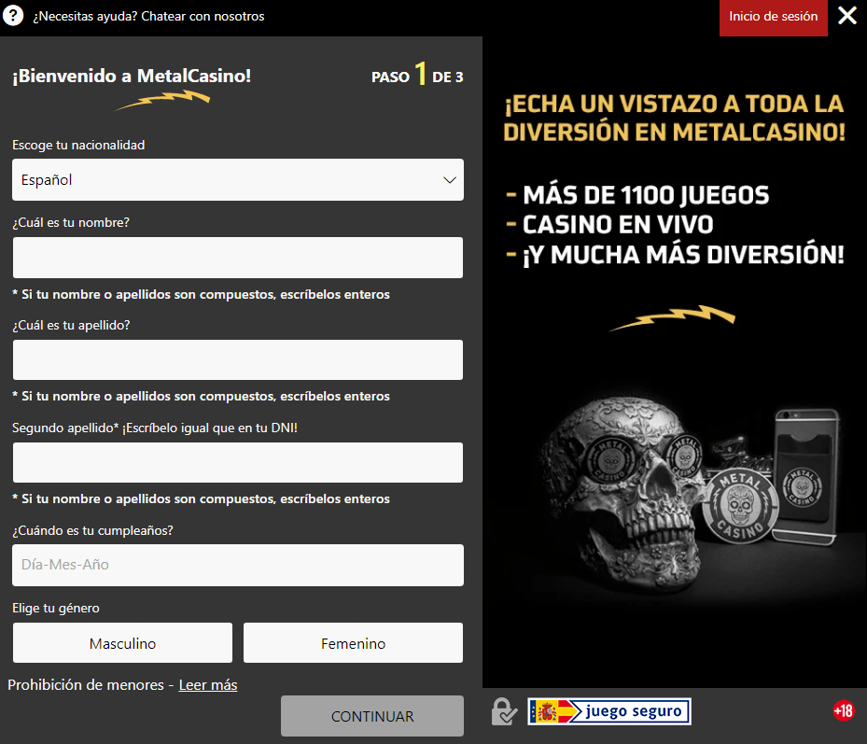This screenshot has height=744, width=867.
Task: Click the lightning bolt under the welcome title
Action: click(x=162, y=100)
